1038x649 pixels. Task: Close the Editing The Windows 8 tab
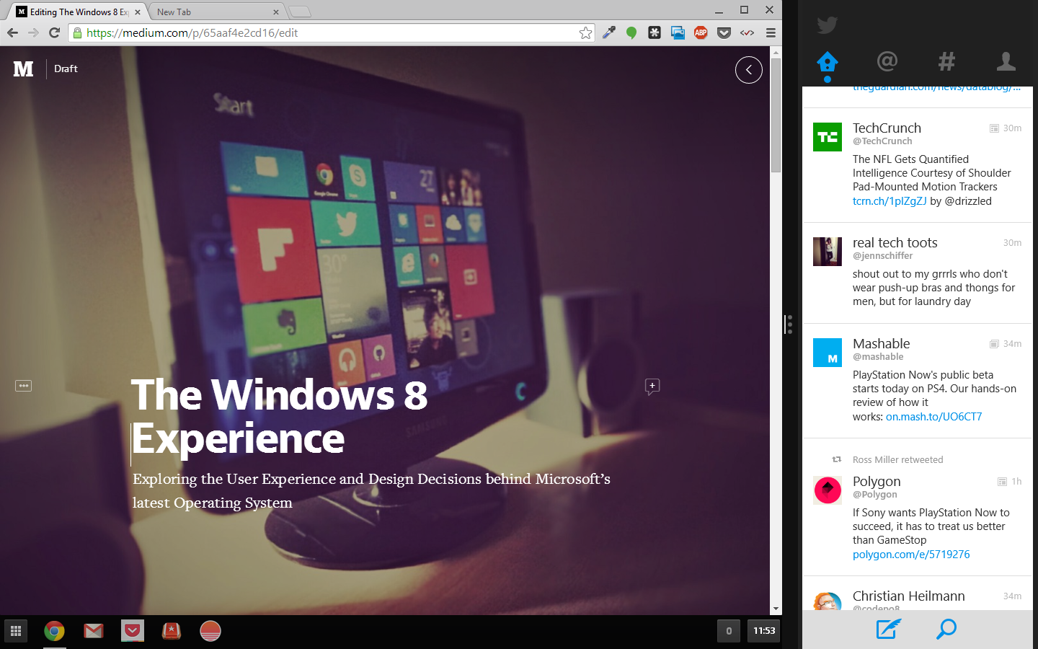138,12
